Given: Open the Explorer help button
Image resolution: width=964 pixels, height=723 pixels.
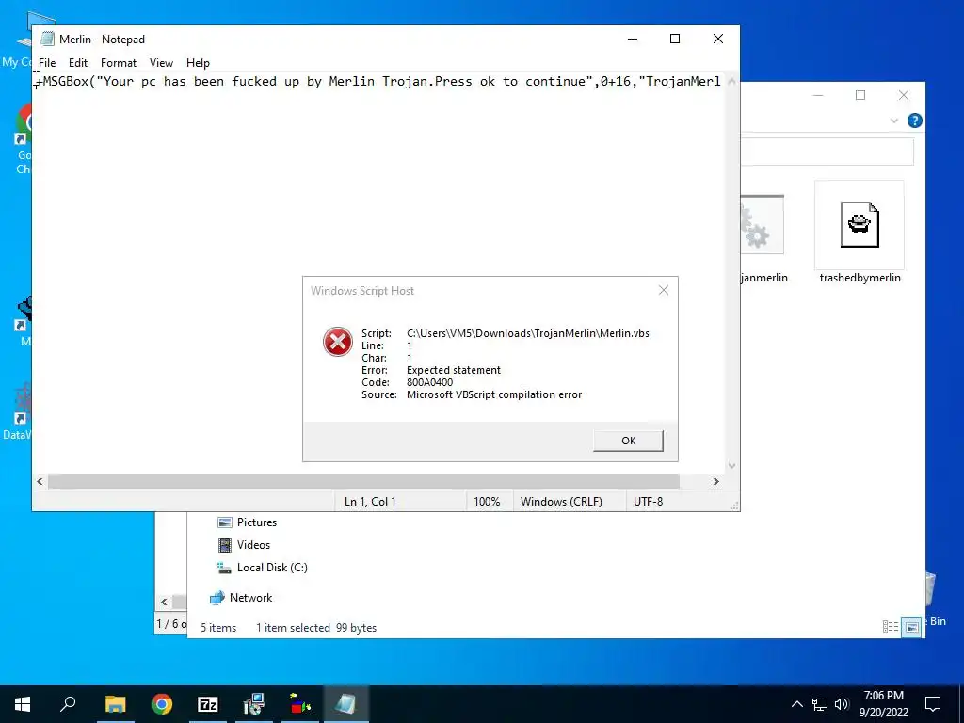Looking at the screenshot, I should click(x=914, y=120).
